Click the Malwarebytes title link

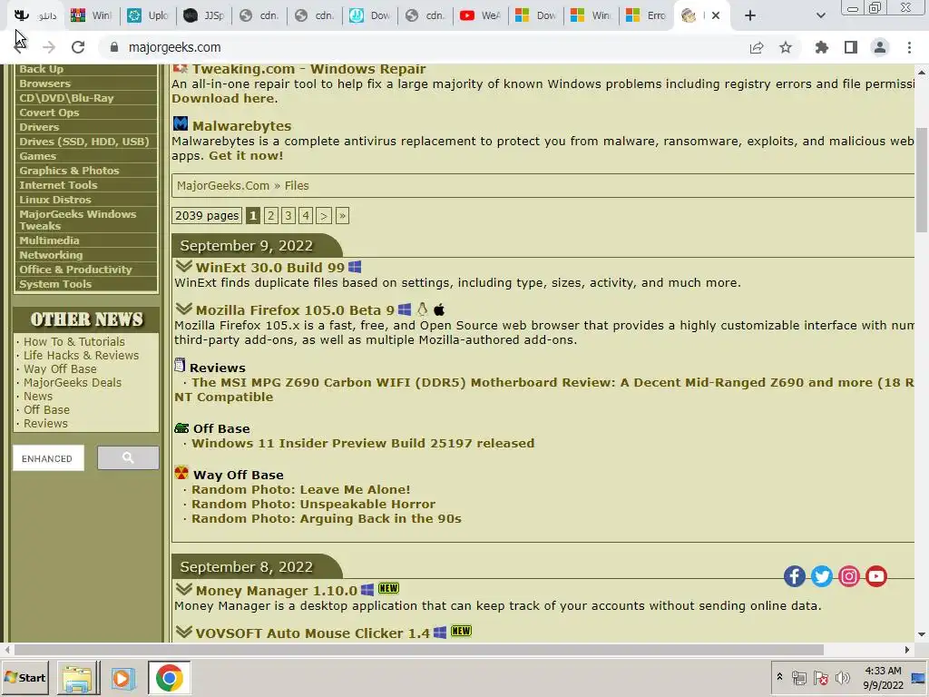click(241, 125)
